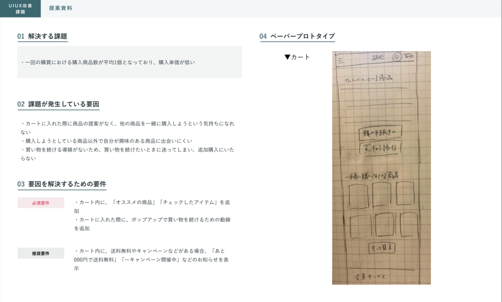Click the heart favorites icon in the sketch
The height and width of the screenshot is (302, 502).
pyautogui.click(x=397, y=57)
